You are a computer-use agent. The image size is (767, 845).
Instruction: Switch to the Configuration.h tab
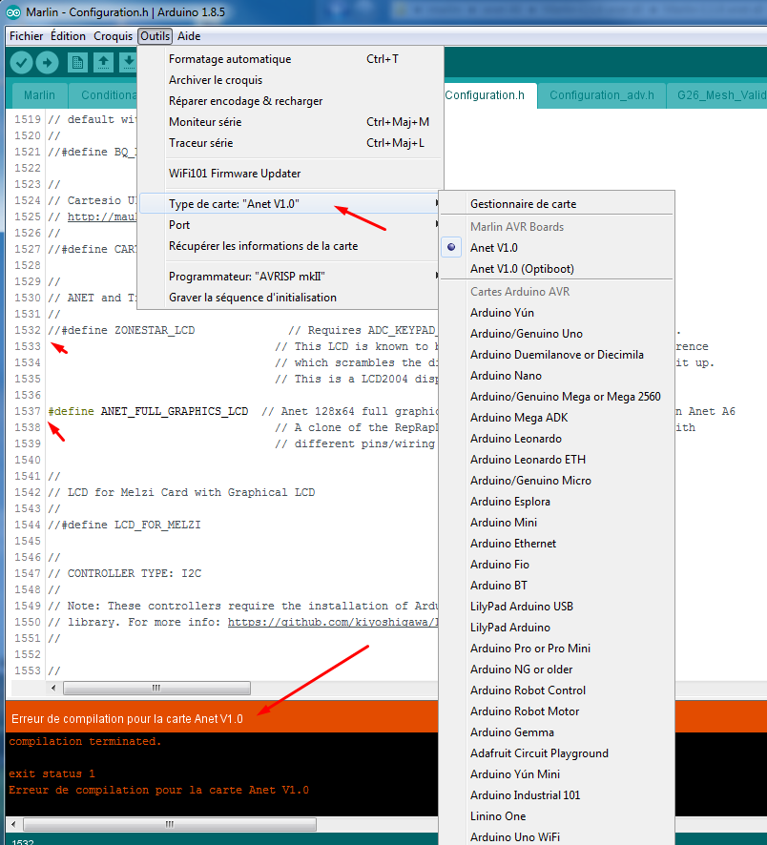tap(490, 95)
